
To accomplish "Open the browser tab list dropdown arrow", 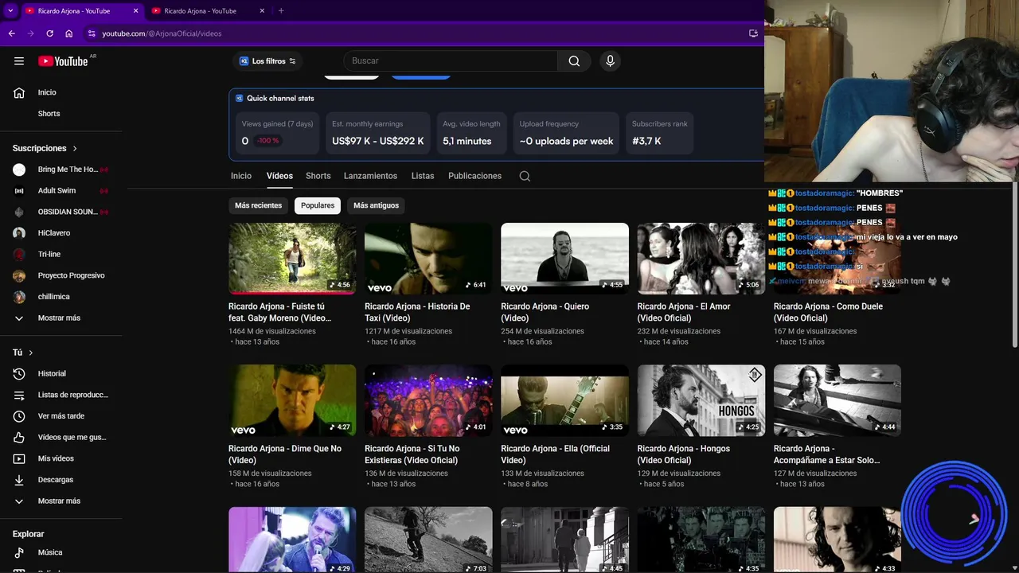I will click(x=10, y=10).
